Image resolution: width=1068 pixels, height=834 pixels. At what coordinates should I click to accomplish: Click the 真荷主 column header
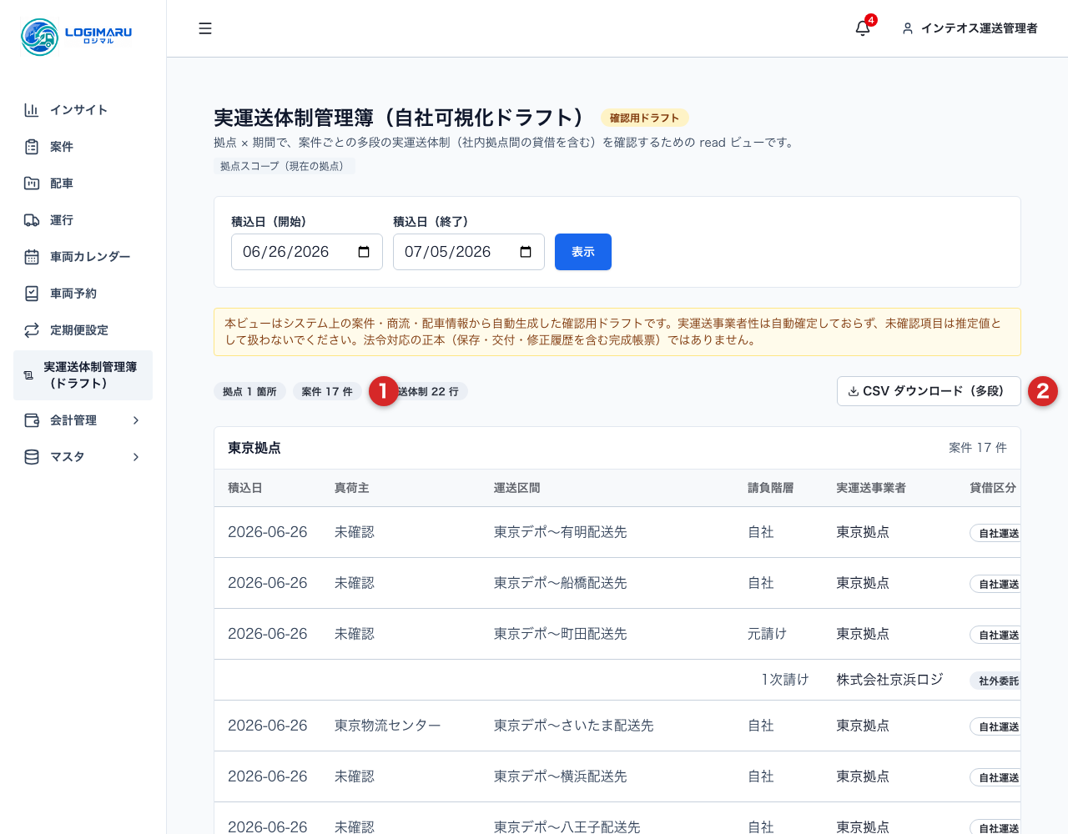(x=352, y=488)
